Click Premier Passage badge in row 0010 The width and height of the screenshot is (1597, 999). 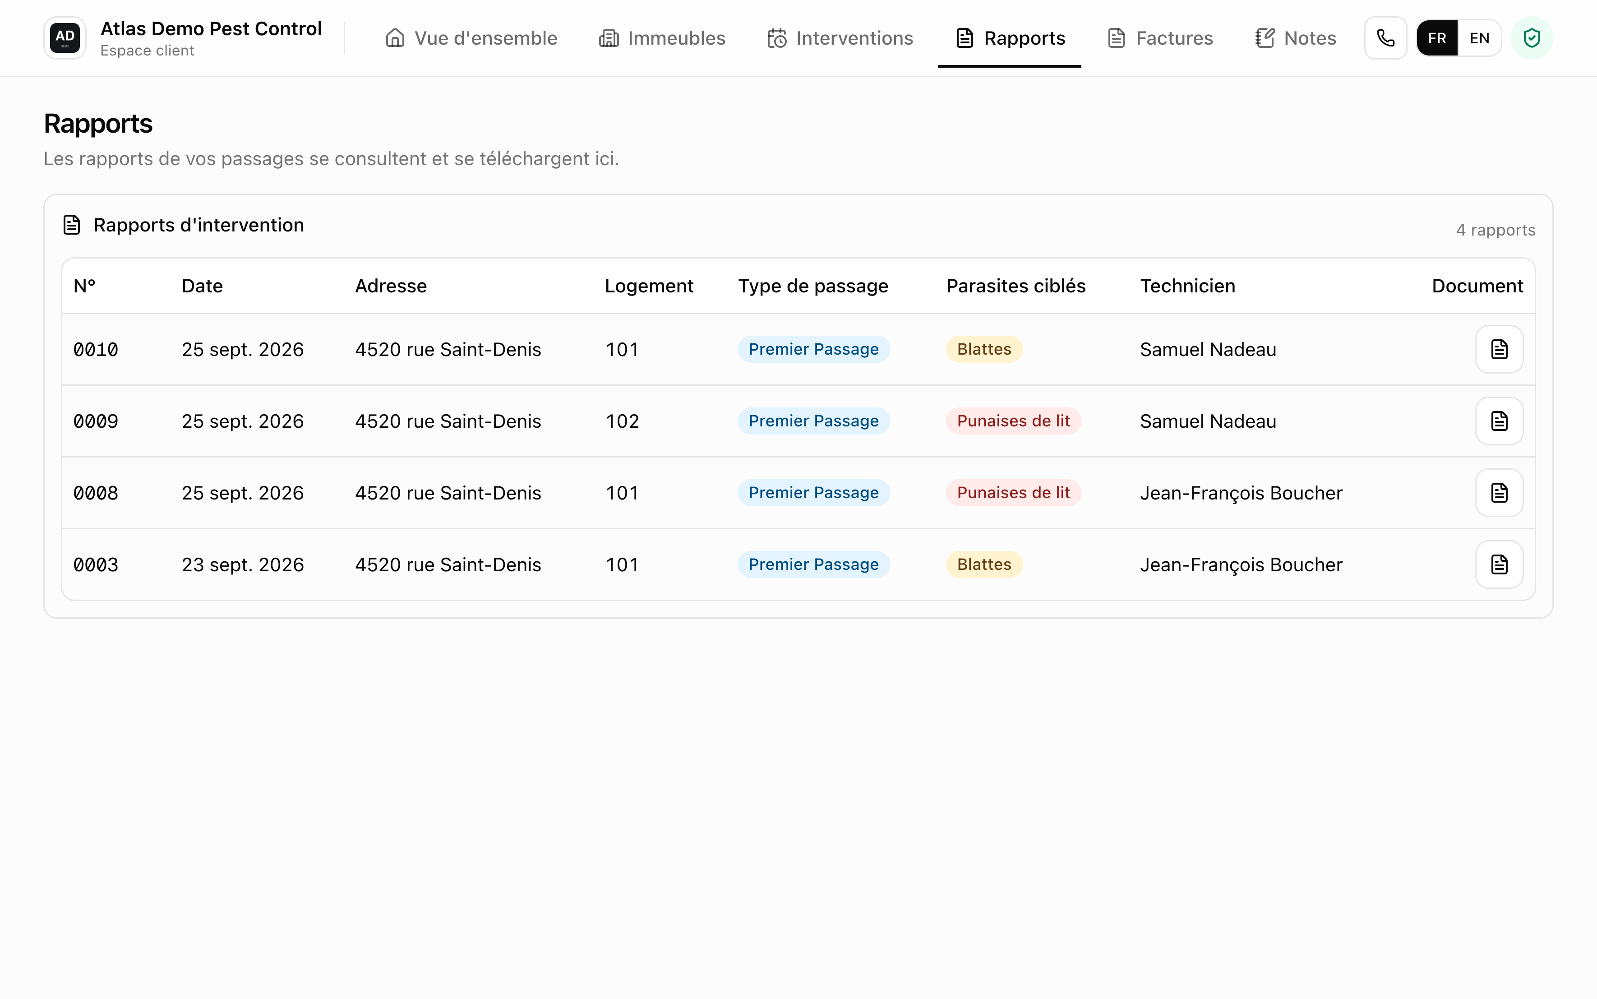tap(814, 349)
